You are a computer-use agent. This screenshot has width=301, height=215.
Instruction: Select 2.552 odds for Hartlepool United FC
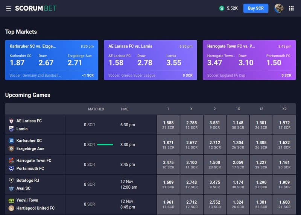point(215,204)
